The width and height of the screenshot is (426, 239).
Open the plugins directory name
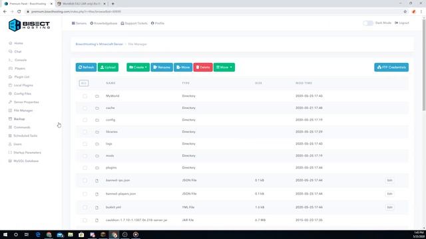coord(111,168)
